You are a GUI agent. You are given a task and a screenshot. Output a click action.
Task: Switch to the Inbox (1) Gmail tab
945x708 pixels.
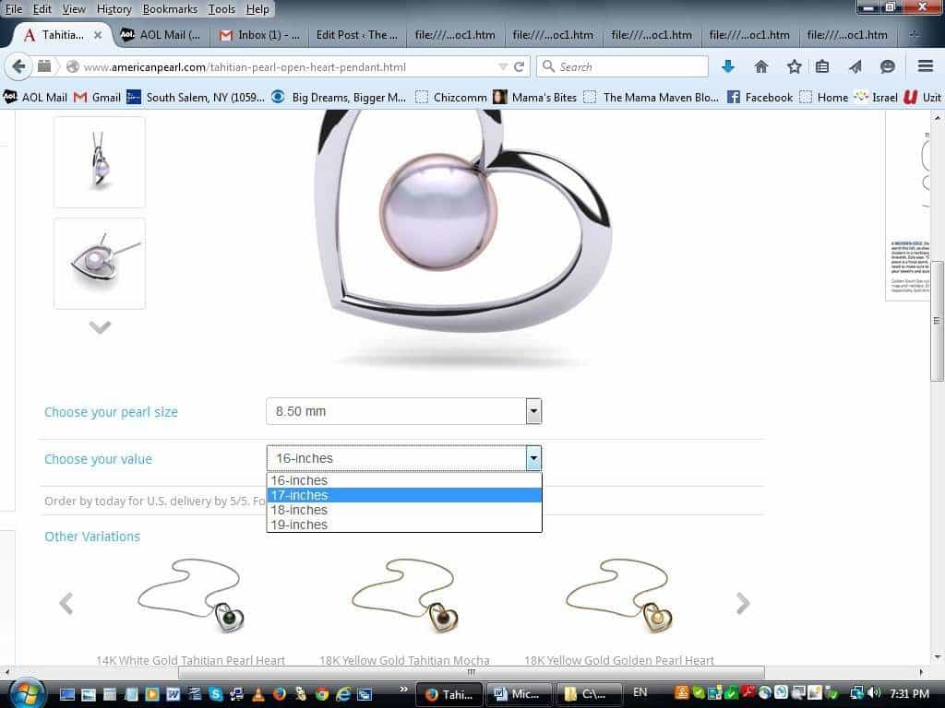tap(259, 35)
